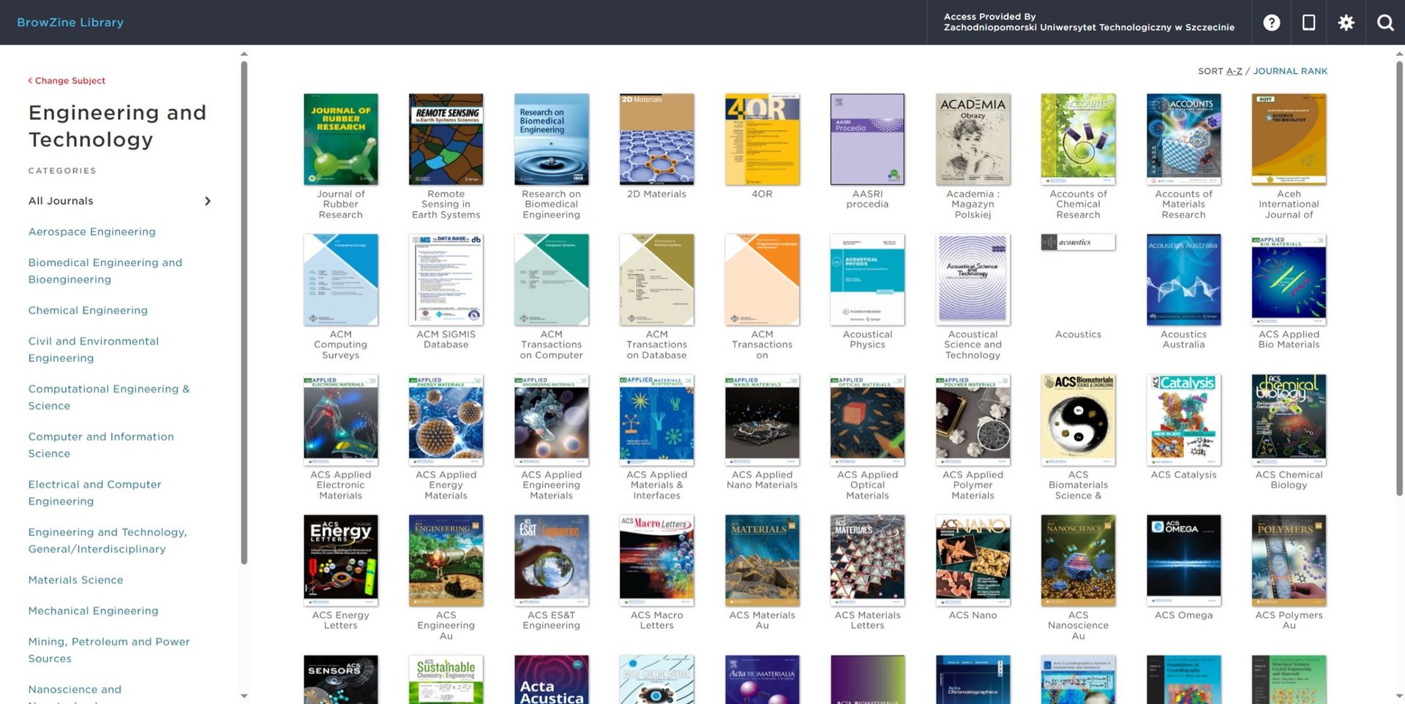Open ACS Macro Letters cover
This screenshot has width=1405, height=704.
pos(657,560)
